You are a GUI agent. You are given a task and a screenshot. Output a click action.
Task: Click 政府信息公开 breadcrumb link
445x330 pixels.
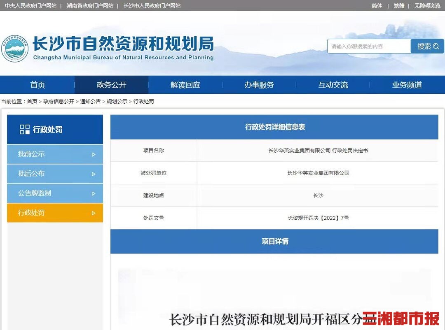[59, 101]
